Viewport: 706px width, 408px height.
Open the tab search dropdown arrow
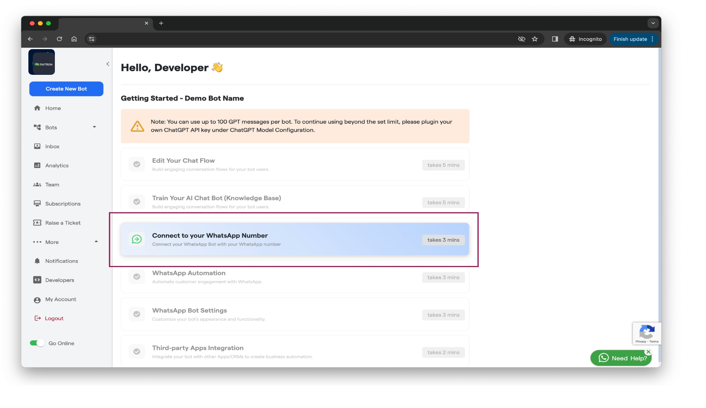[x=653, y=23]
